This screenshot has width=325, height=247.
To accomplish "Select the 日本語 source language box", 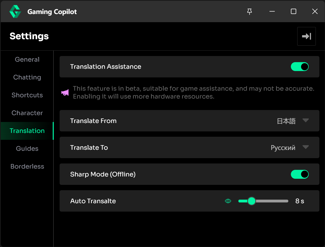I will 286,121.
